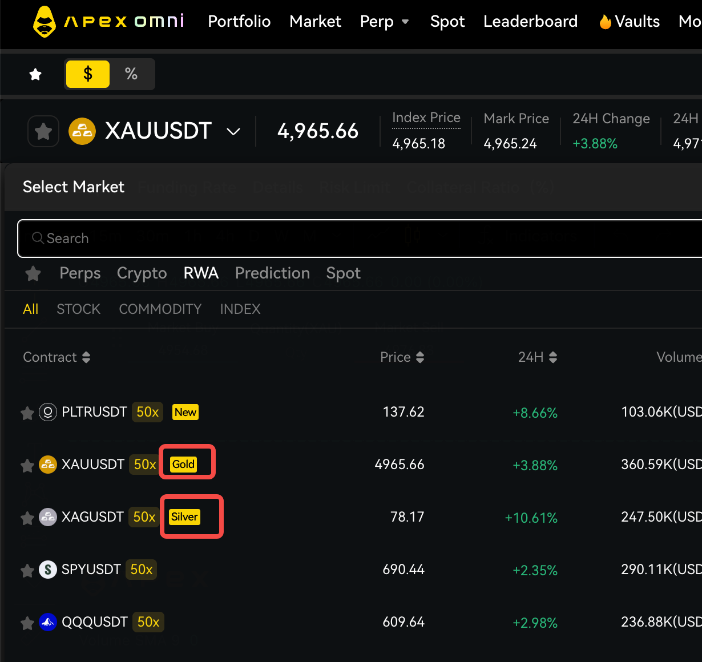The width and height of the screenshot is (702, 662).
Task: Star the QQQUSDT contract row
Action: (27, 623)
